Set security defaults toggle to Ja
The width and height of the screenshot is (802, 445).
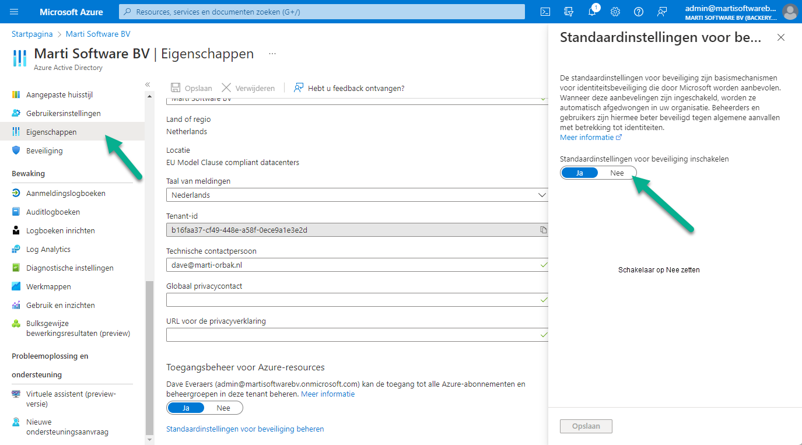coord(580,173)
